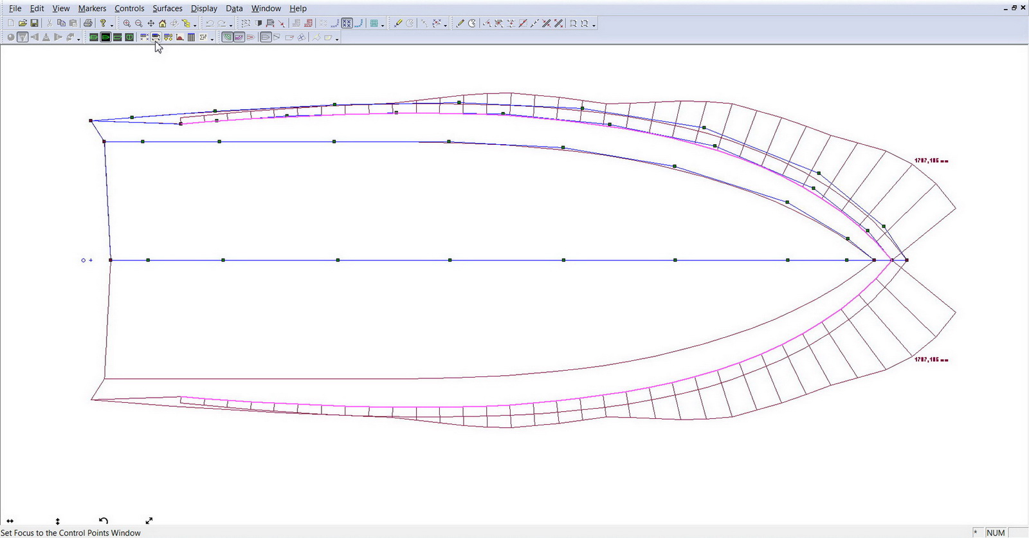1029x538 pixels.
Task: Click the sigma calculations icon
Action: (203, 37)
